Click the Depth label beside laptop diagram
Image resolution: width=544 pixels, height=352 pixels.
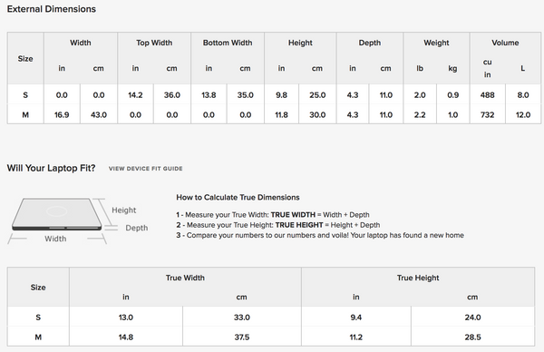(137, 228)
